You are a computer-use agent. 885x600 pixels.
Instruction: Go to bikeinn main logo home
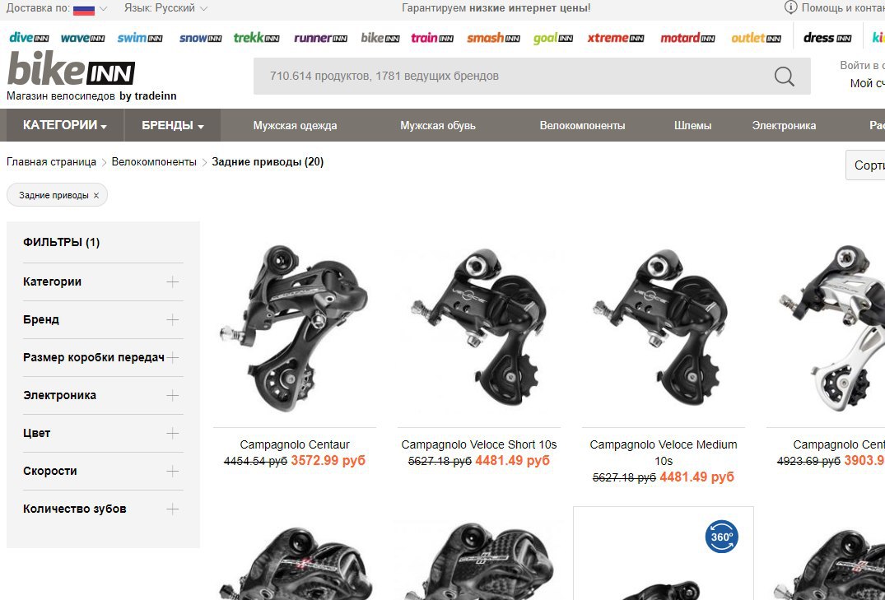point(71,69)
